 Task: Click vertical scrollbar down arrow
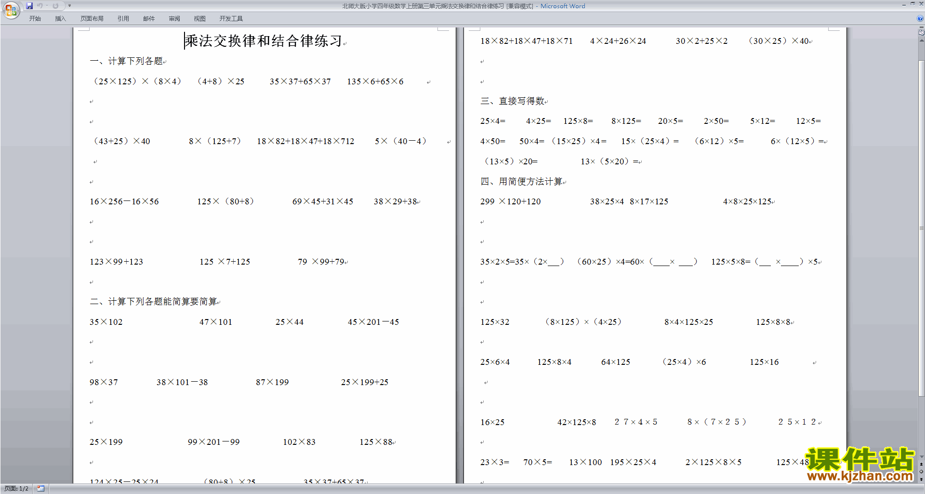pyautogui.click(x=921, y=457)
